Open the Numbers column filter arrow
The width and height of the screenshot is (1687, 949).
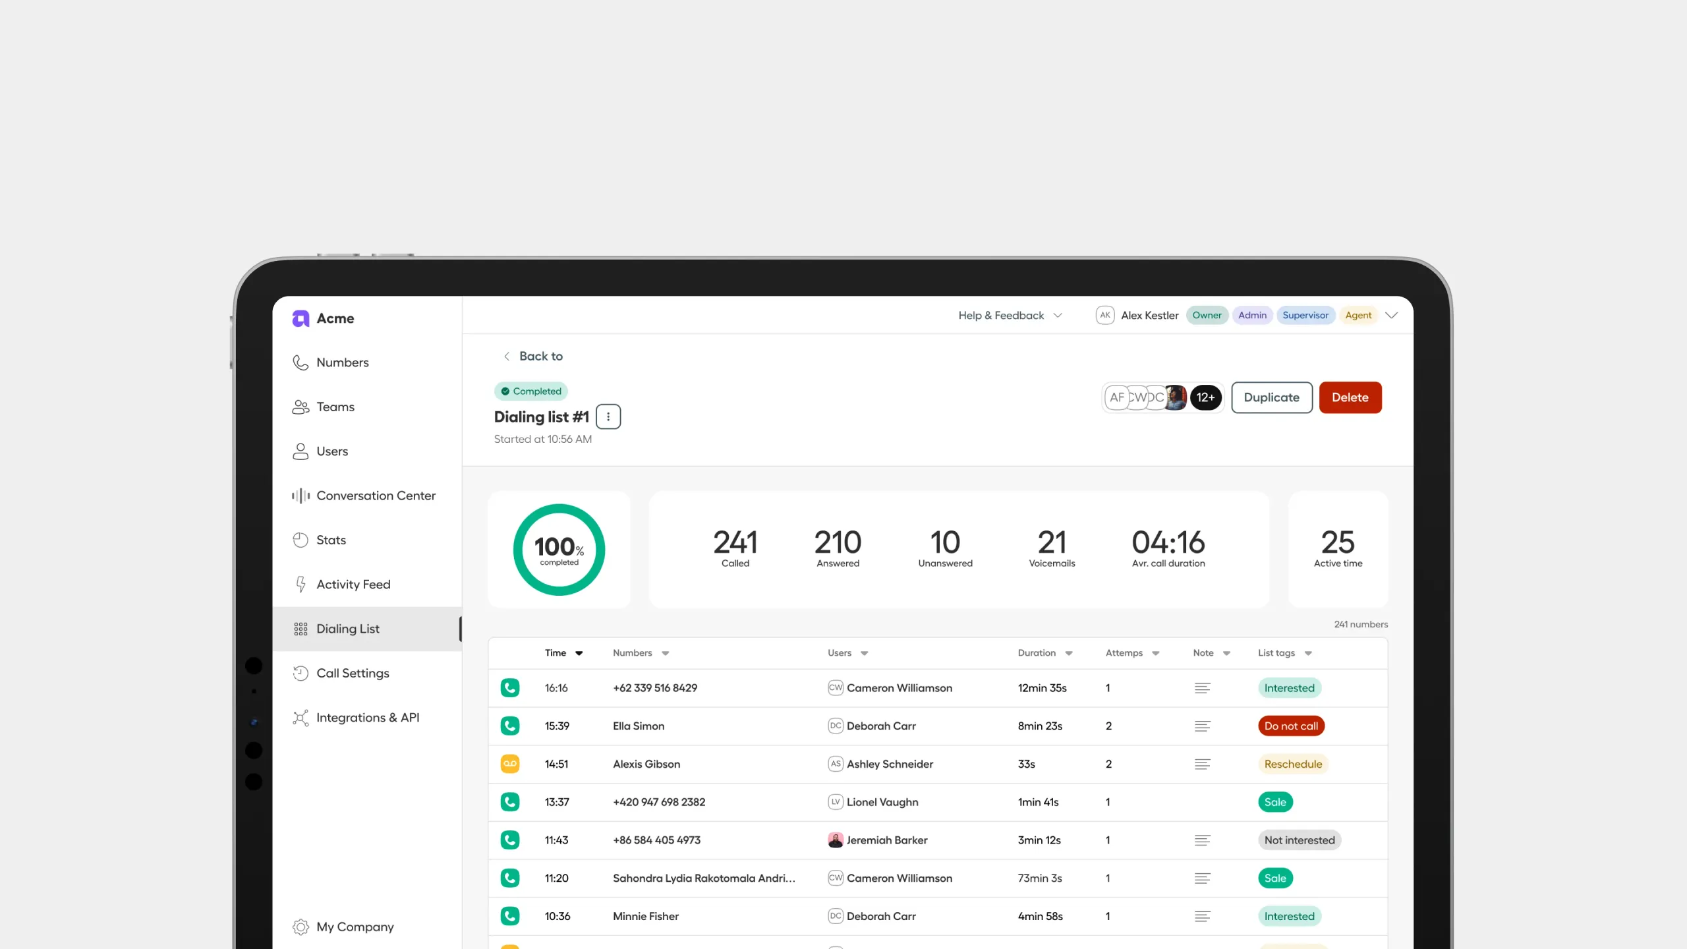[666, 653]
